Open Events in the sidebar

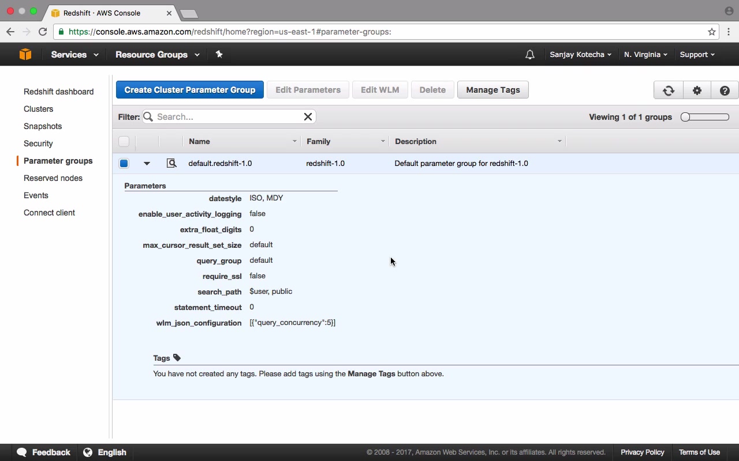pos(36,195)
